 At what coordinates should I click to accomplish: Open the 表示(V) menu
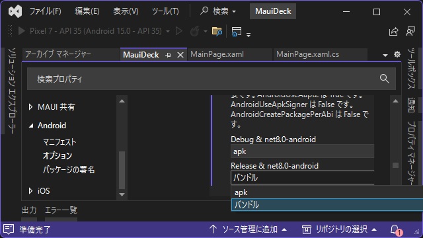point(126,11)
